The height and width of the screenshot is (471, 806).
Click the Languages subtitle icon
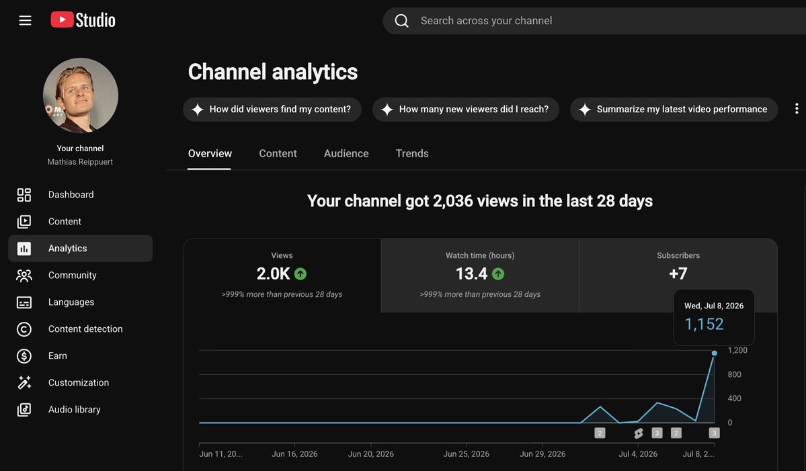(24, 302)
